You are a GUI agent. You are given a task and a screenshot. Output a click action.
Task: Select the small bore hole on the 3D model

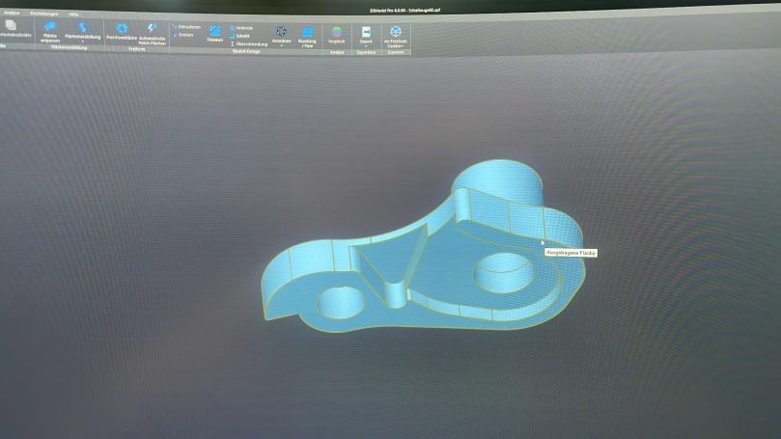[x=341, y=303]
